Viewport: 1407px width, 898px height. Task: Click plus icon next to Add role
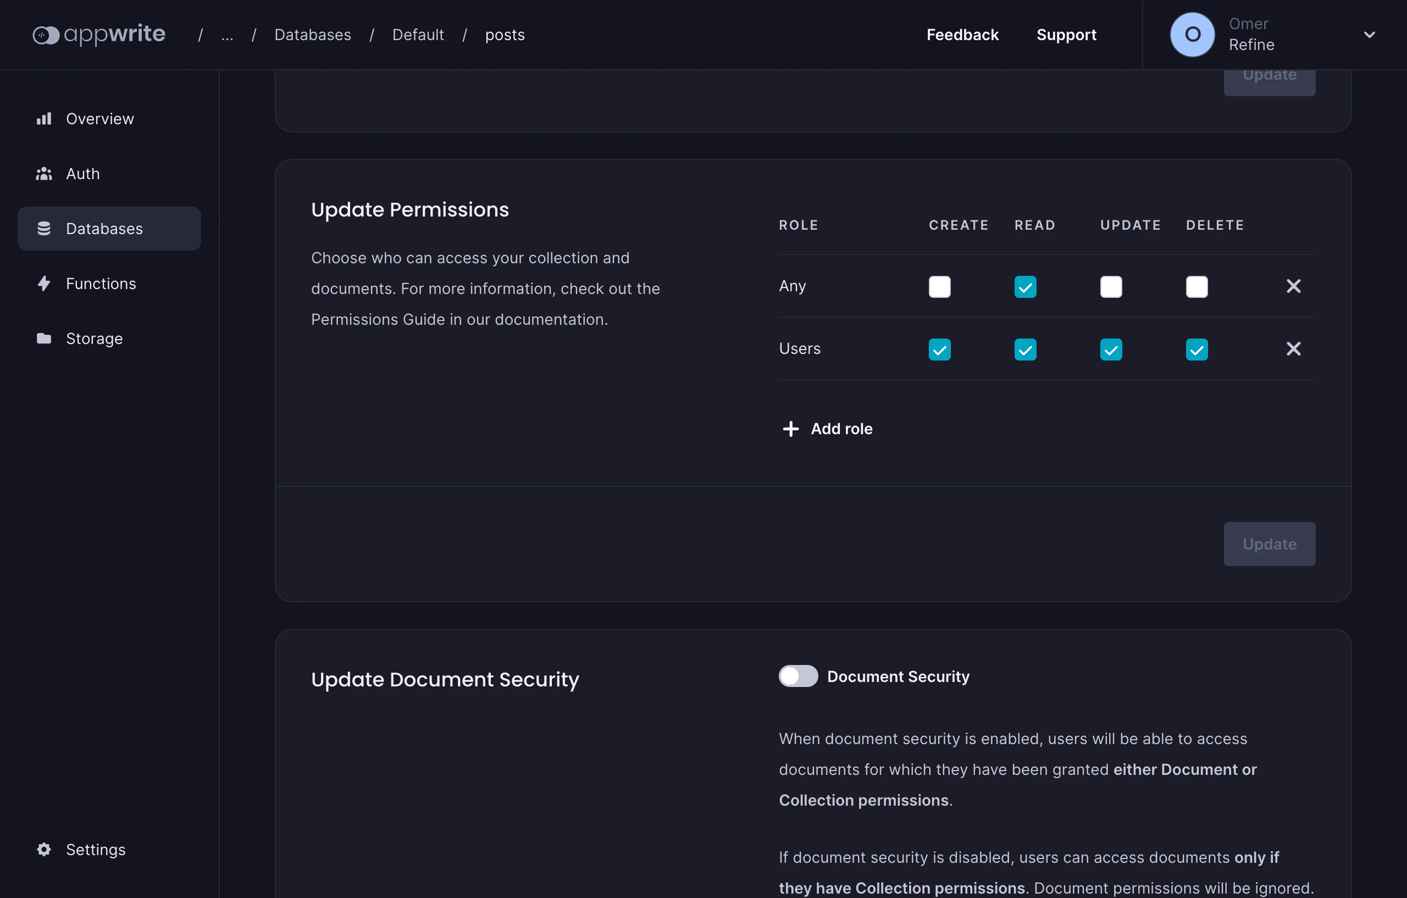click(x=790, y=429)
